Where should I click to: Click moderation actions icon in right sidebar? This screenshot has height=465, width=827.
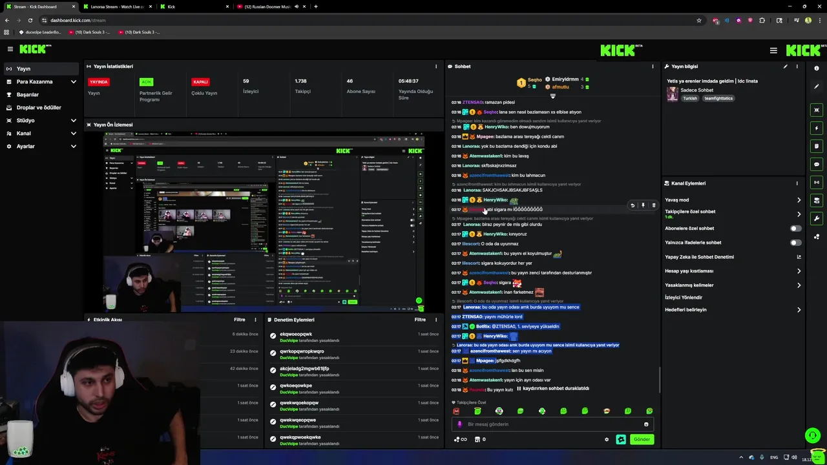[817, 200]
